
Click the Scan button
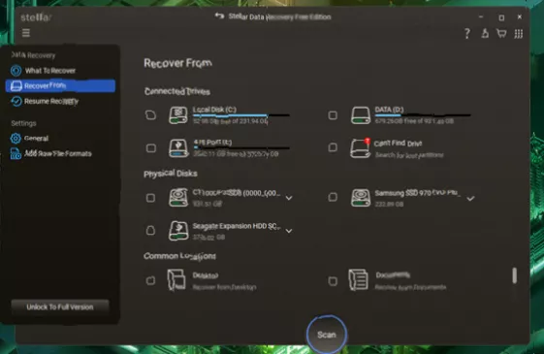(x=327, y=335)
